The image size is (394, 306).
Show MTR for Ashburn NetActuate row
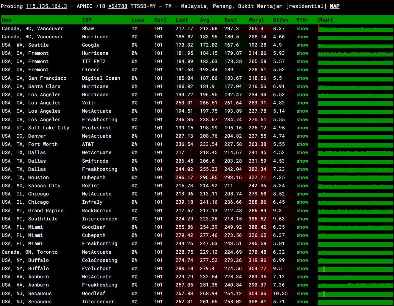point(302,277)
